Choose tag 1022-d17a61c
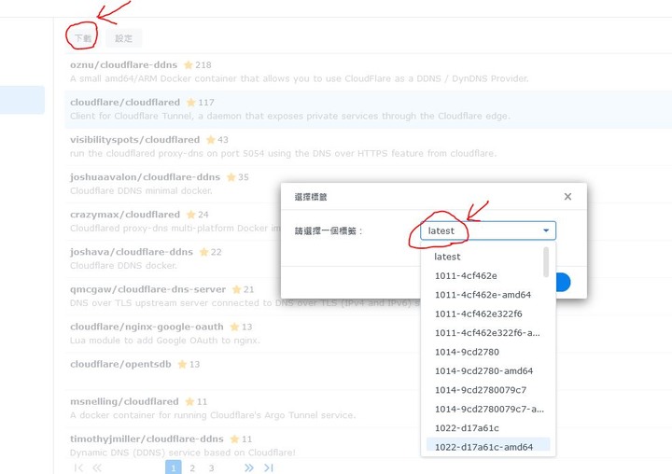This screenshot has width=672, height=474. click(488, 427)
